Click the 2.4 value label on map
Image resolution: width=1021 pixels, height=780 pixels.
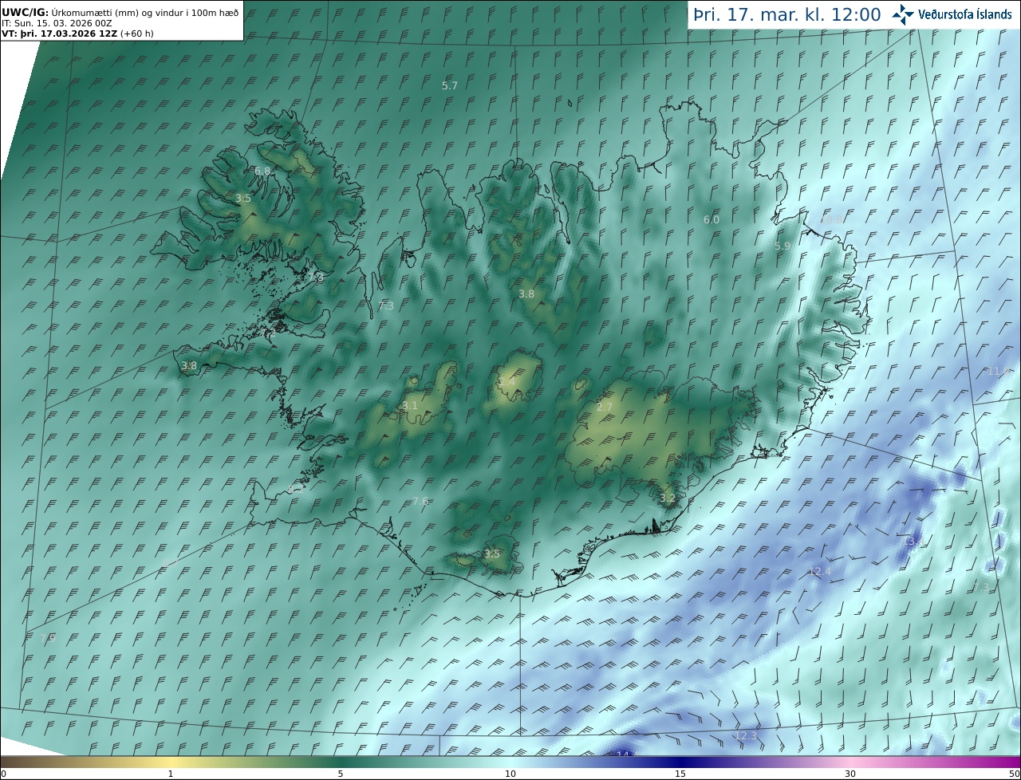(x=507, y=382)
